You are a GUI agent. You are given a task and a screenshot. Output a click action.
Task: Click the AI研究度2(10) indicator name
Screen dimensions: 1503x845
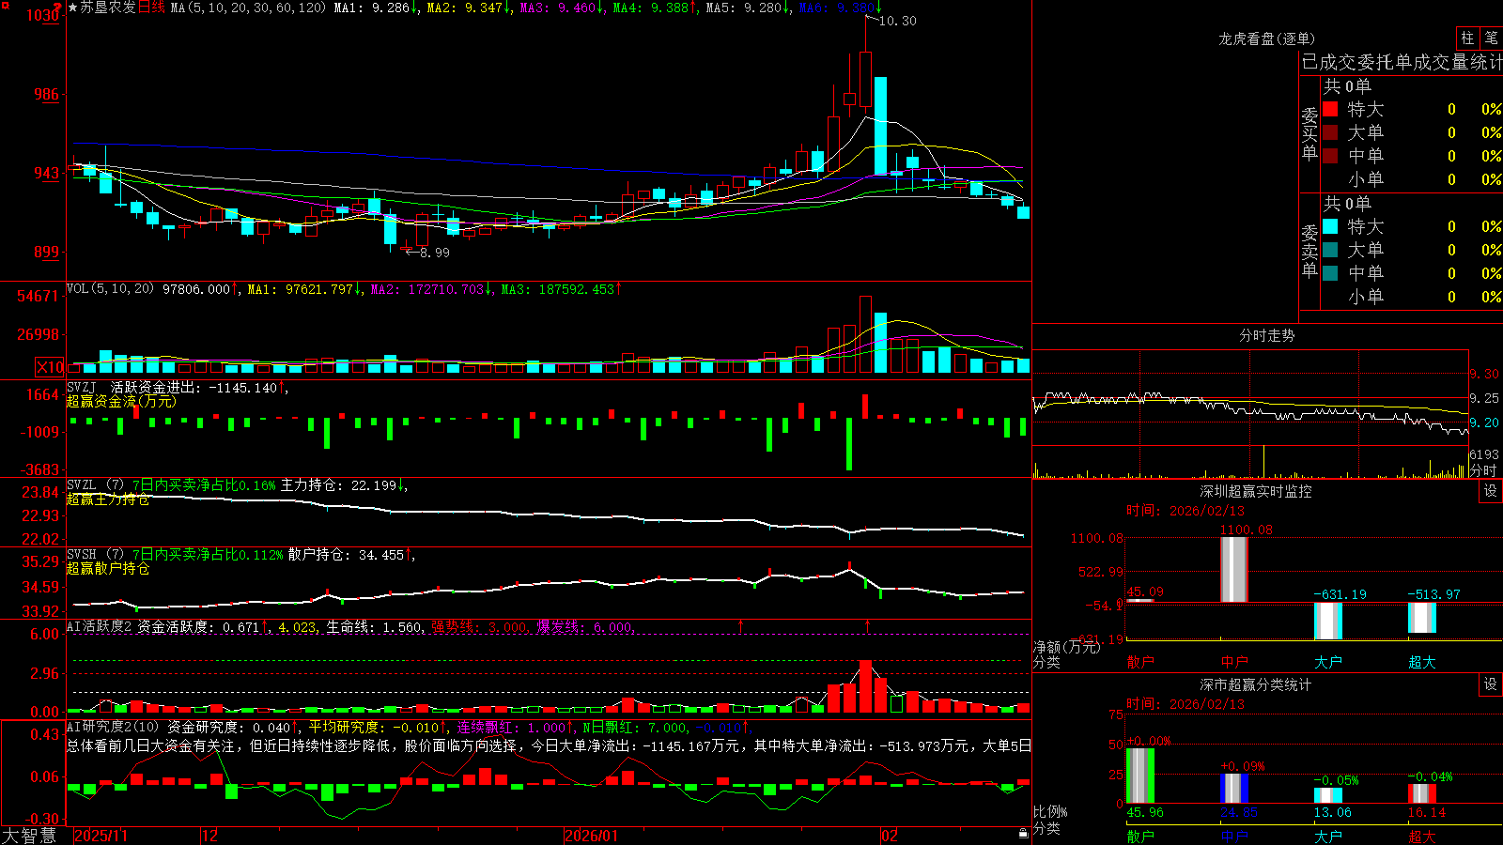coord(113,727)
